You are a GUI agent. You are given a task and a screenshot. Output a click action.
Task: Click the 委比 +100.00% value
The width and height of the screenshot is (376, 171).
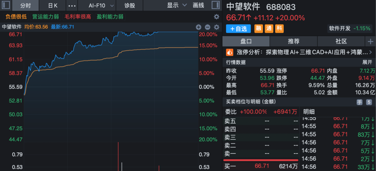253,112
